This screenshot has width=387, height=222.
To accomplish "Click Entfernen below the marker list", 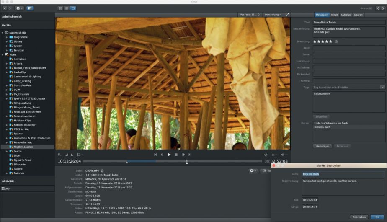I will click(x=342, y=146).
